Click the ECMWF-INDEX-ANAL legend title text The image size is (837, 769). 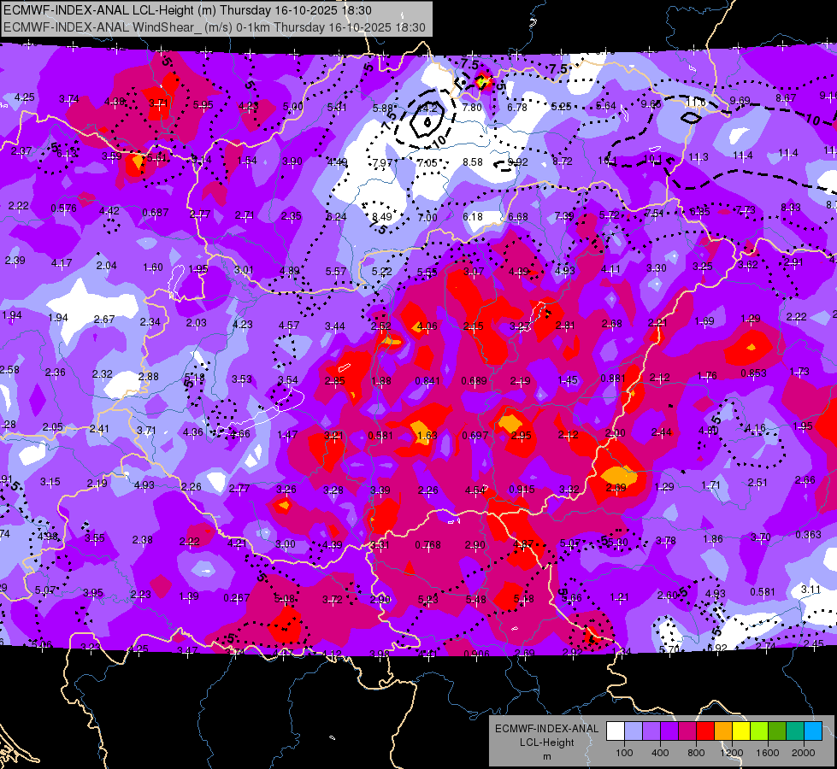546,729
